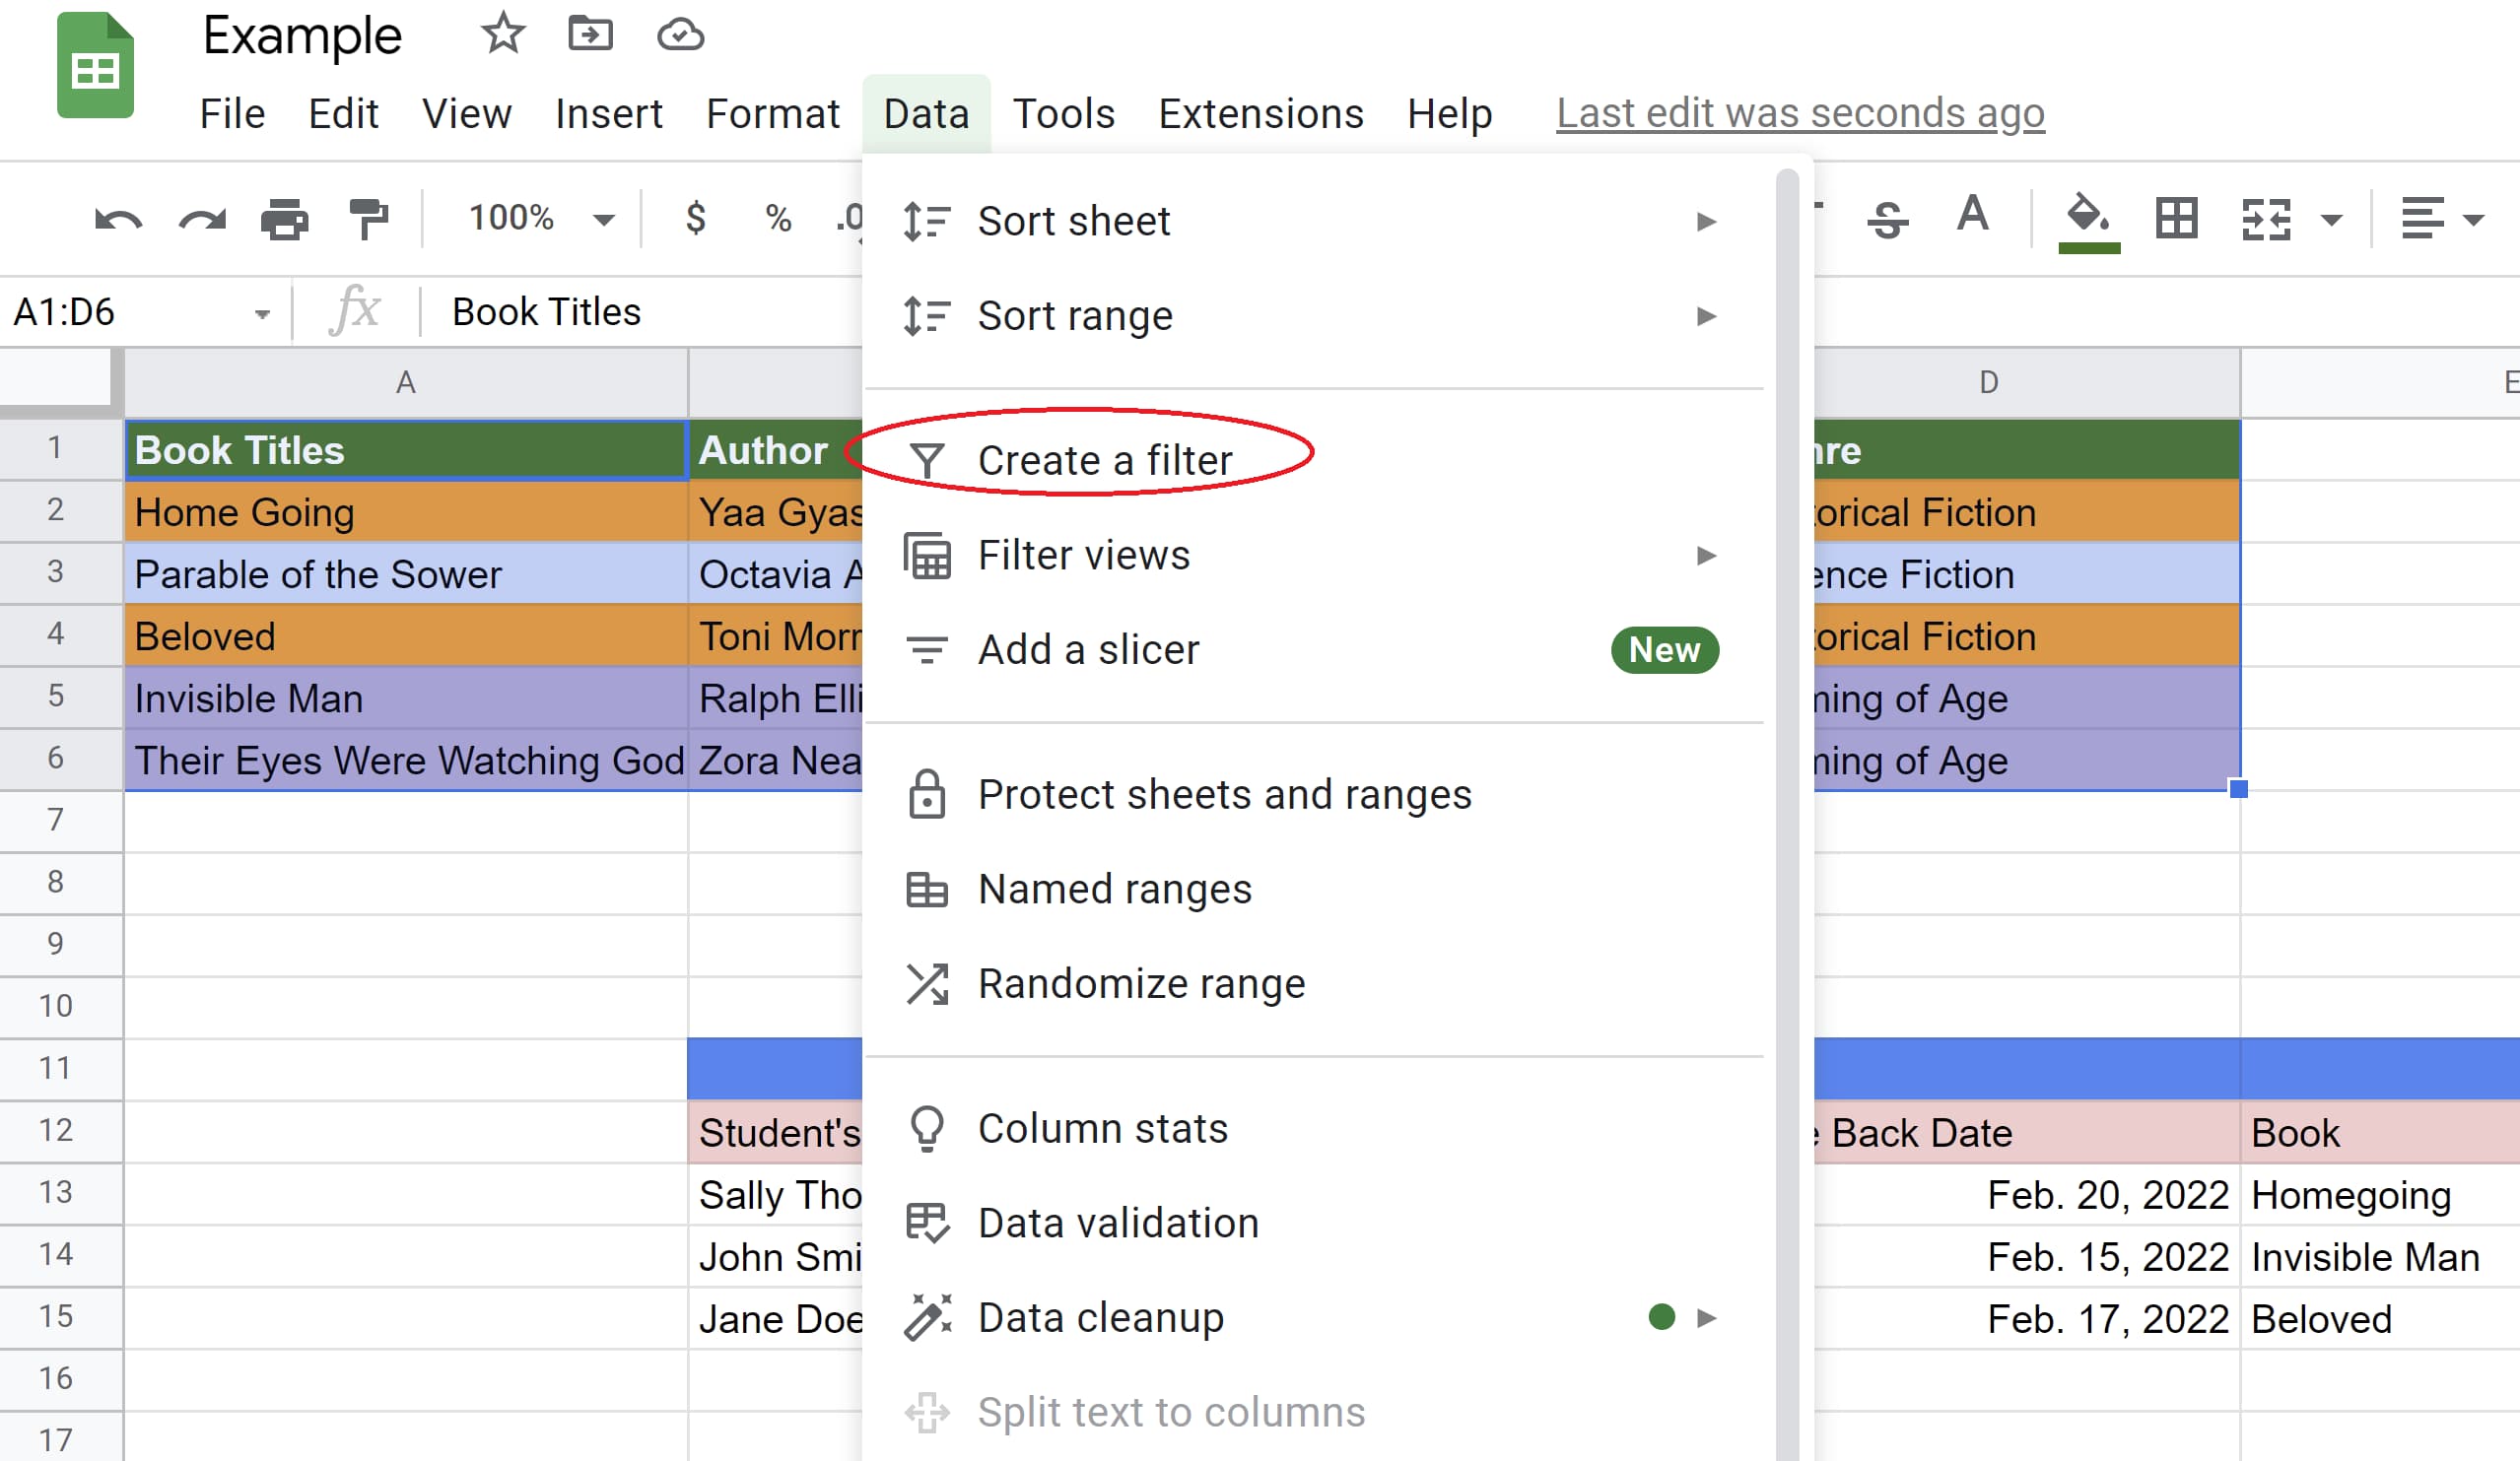The image size is (2520, 1461).
Task: Click the protect sheets lock icon
Action: [925, 795]
